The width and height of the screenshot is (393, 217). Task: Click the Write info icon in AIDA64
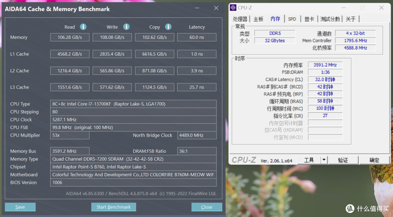(x=126, y=27)
